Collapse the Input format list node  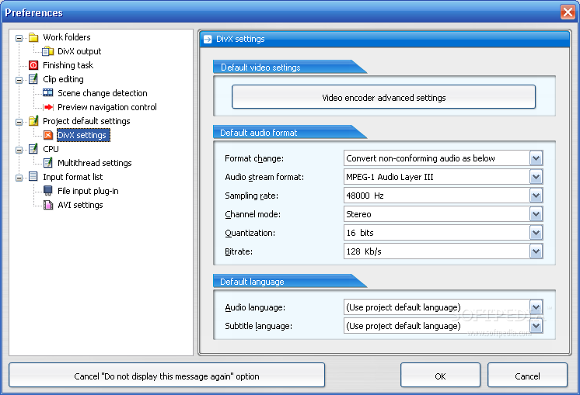pyautogui.click(x=19, y=178)
